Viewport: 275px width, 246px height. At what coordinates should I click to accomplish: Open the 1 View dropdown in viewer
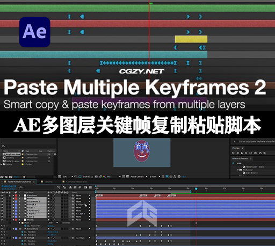point(155,177)
